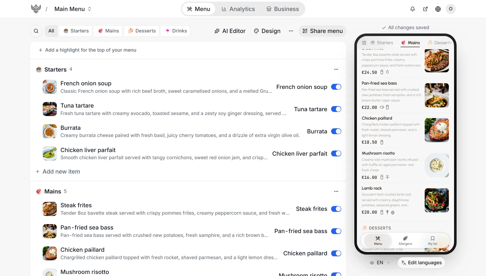Click the search magnifier icon
486x276 pixels.
(x=36, y=31)
